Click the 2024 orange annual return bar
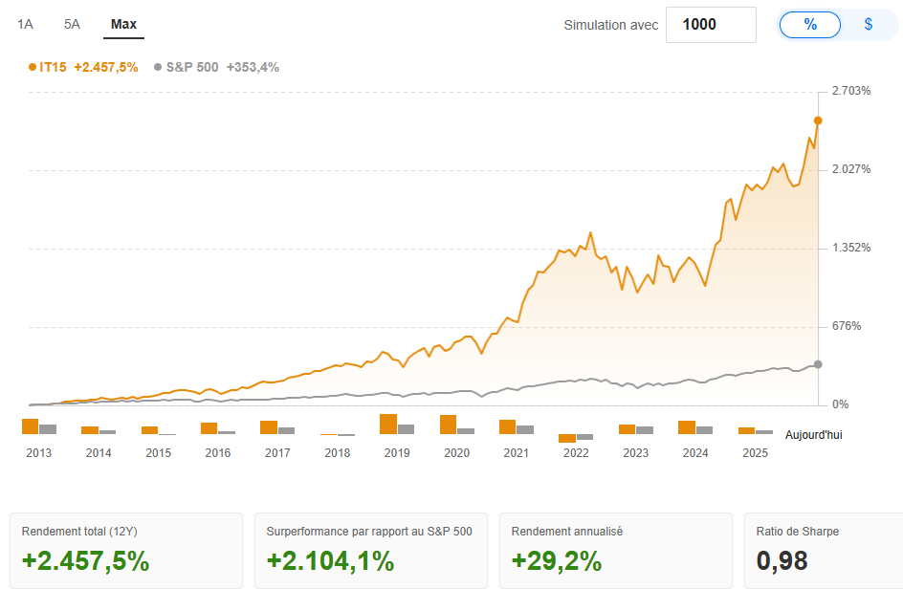The width and height of the screenshot is (903, 589). (x=687, y=427)
